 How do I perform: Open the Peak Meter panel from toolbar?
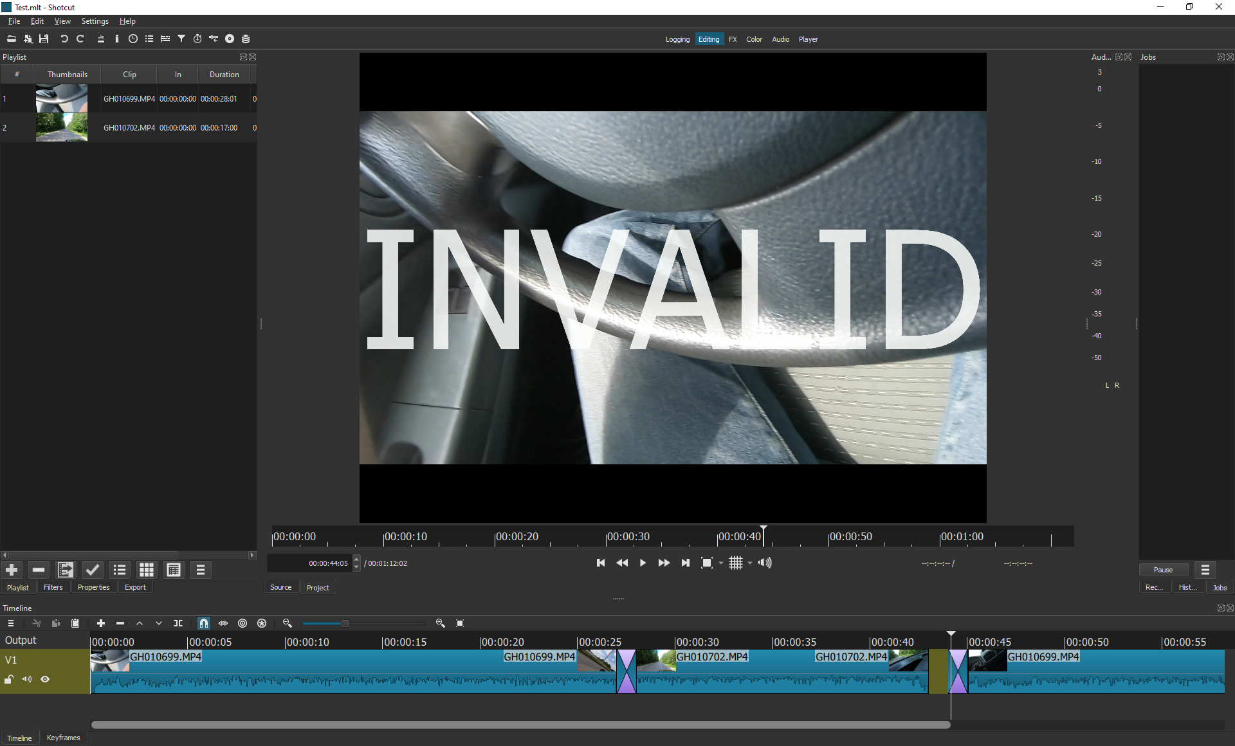[100, 39]
